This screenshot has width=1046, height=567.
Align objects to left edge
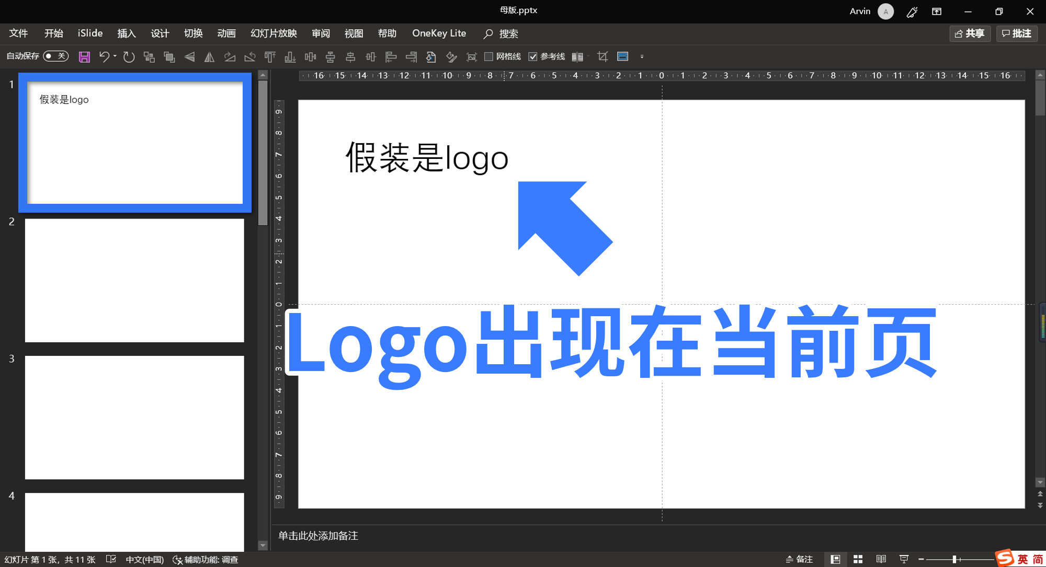391,56
